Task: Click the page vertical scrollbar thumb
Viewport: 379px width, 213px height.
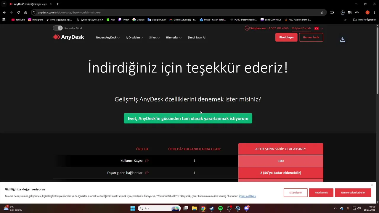Action: [377, 61]
